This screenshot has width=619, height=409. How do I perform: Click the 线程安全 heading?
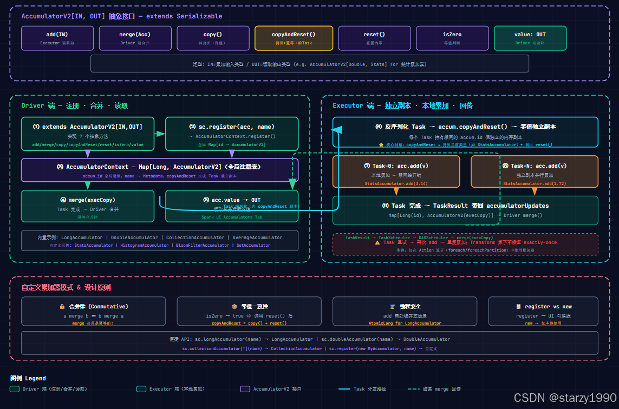(410, 306)
